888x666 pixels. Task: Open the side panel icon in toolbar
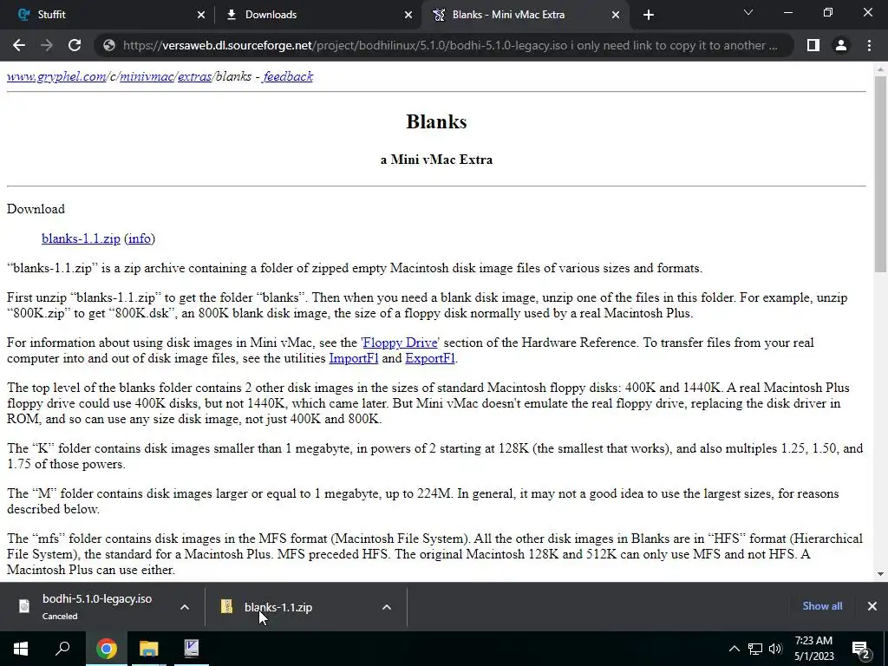(x=813, y=45)
